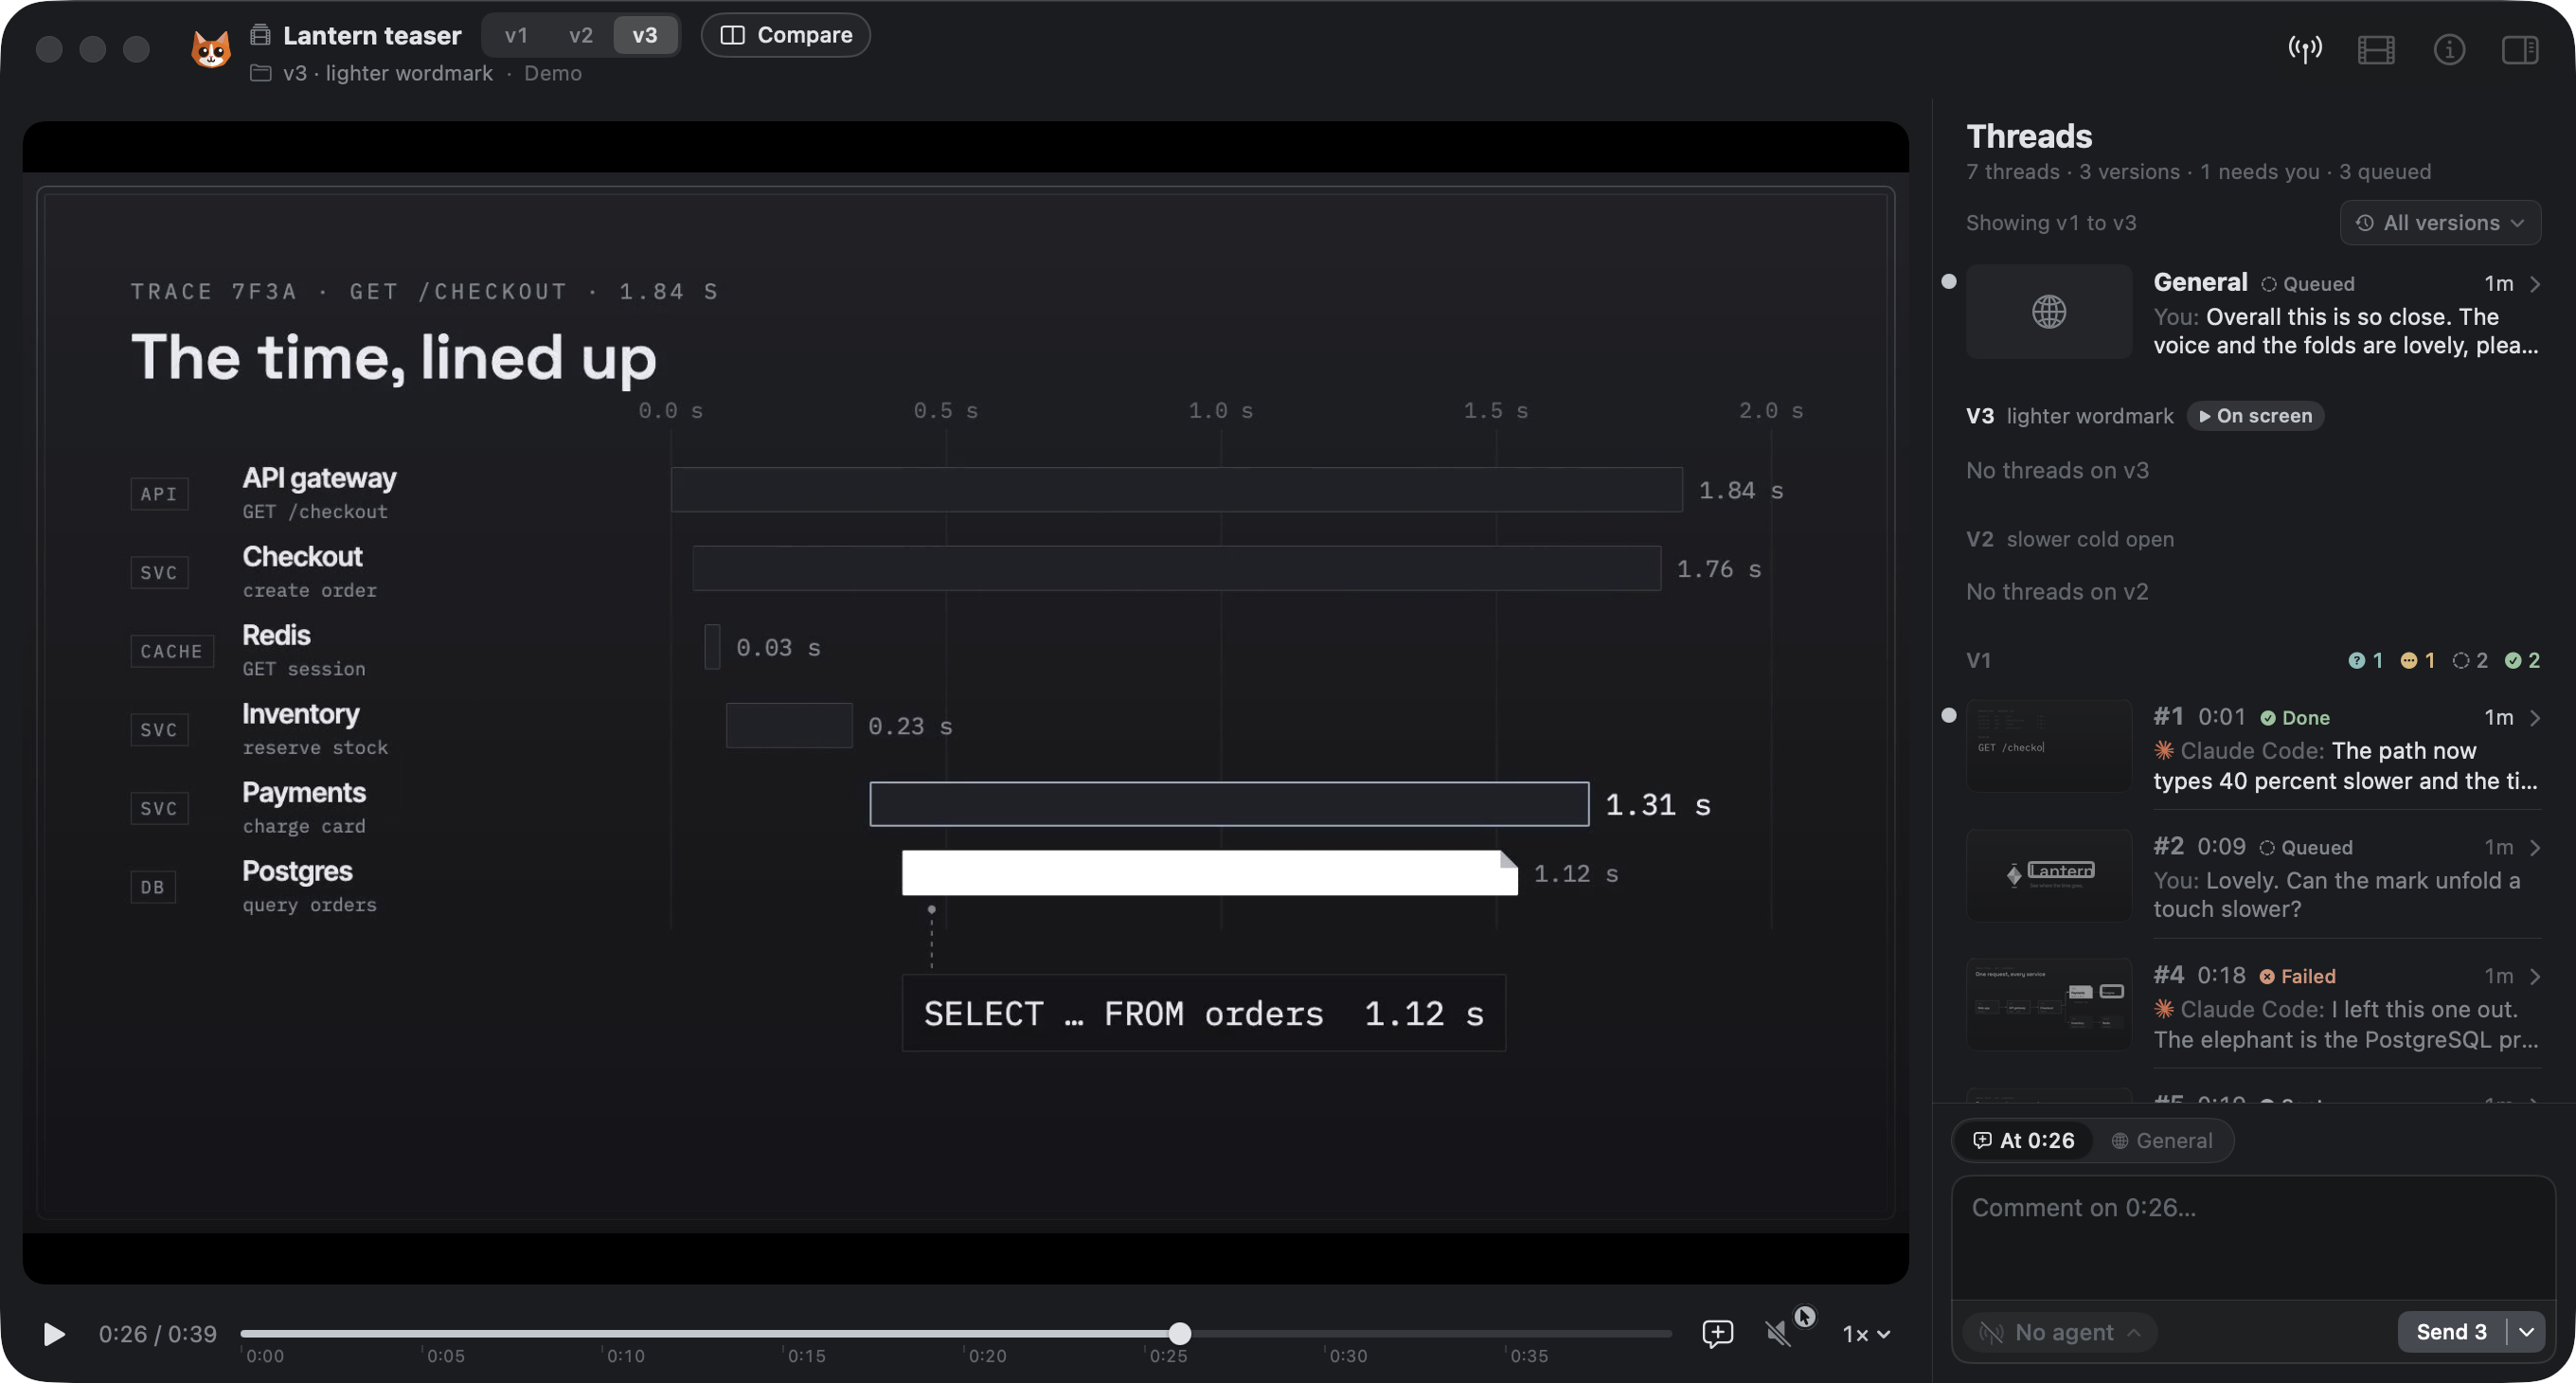Open thread #4 thumbnail
Viewport: 2576px width, 1383px height.
pos(2049,1005)
